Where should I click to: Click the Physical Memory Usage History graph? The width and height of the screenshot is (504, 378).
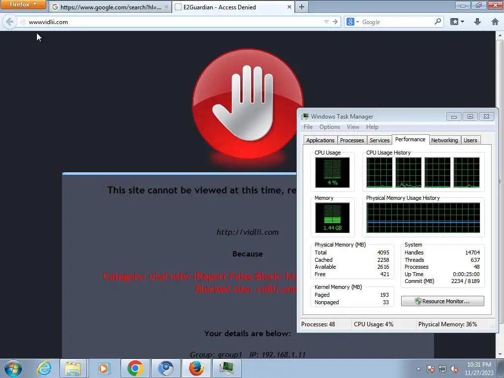click(423, 218)
